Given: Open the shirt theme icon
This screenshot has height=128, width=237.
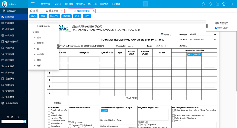Looking at the screenshot, I should tap(224, 4).
